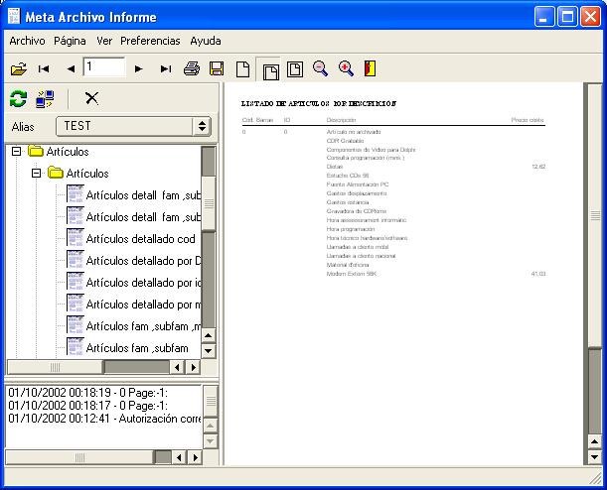Click the exit door icon in toolbar
Screen dimensions: 607x490
pyautogui.click(x=370, y=68)
